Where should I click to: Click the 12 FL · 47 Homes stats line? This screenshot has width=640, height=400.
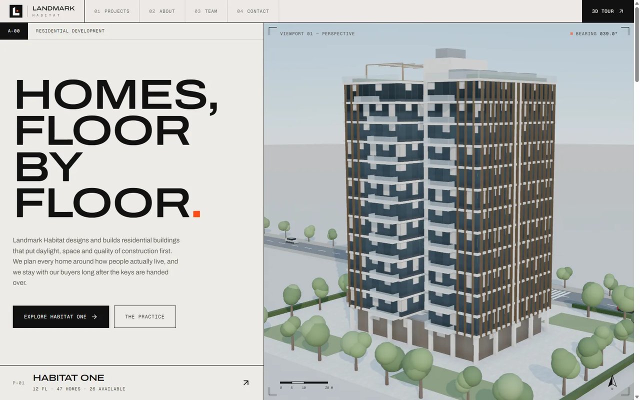tap(79, 389)
